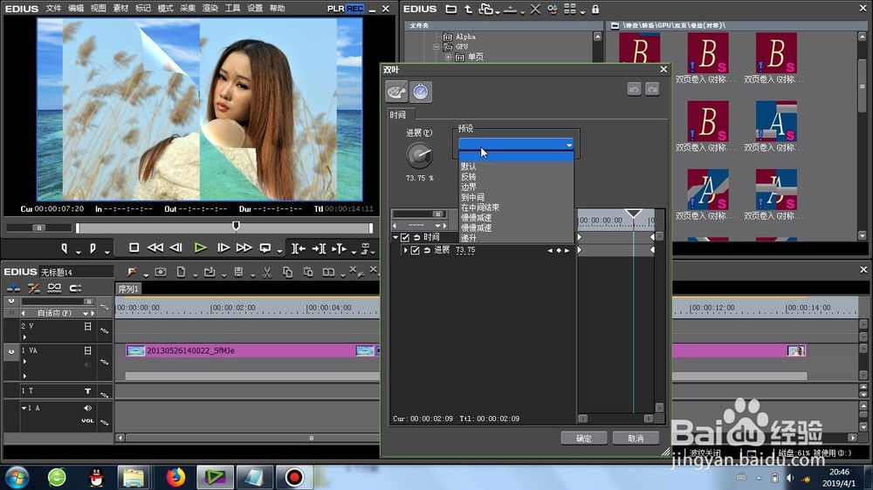Click the Paste icon in timeline toolbar
The image size is (873, 490).
click(x=308, y=272)
